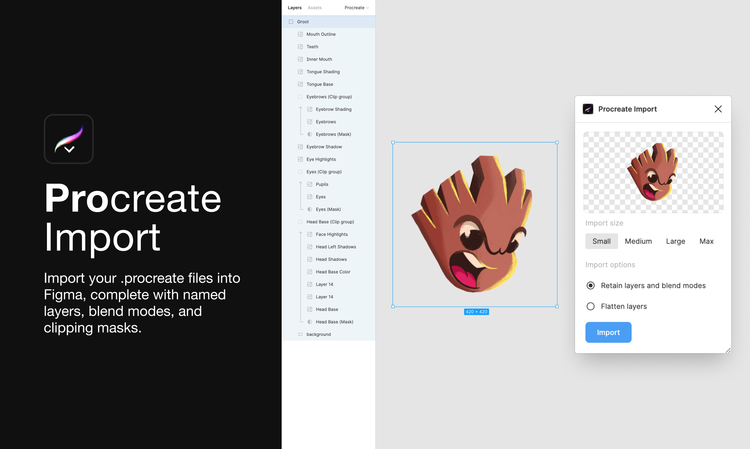Click the Head Base (Mask) mask icon
750x449 pixels.
coord(310,322)
